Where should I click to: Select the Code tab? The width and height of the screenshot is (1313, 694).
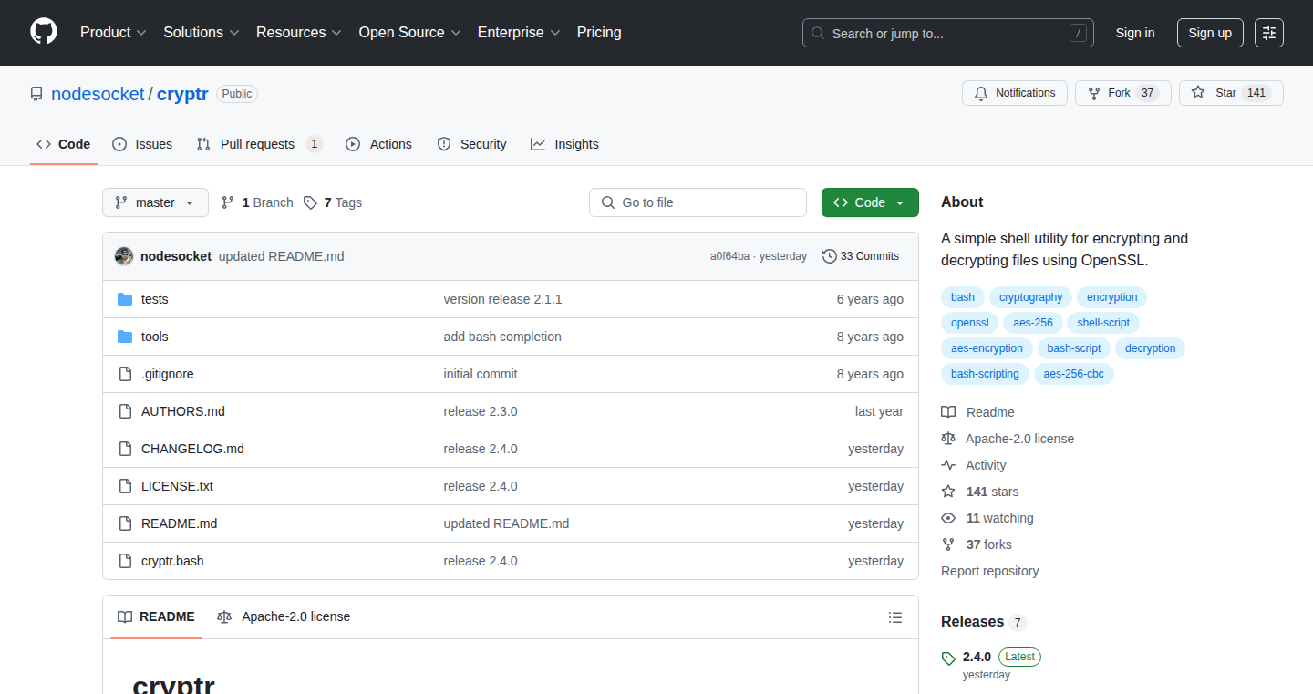[x=64, y=144]
